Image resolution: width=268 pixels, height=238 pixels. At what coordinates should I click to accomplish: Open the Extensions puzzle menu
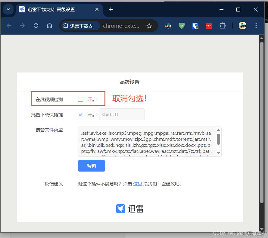[222, 26]
